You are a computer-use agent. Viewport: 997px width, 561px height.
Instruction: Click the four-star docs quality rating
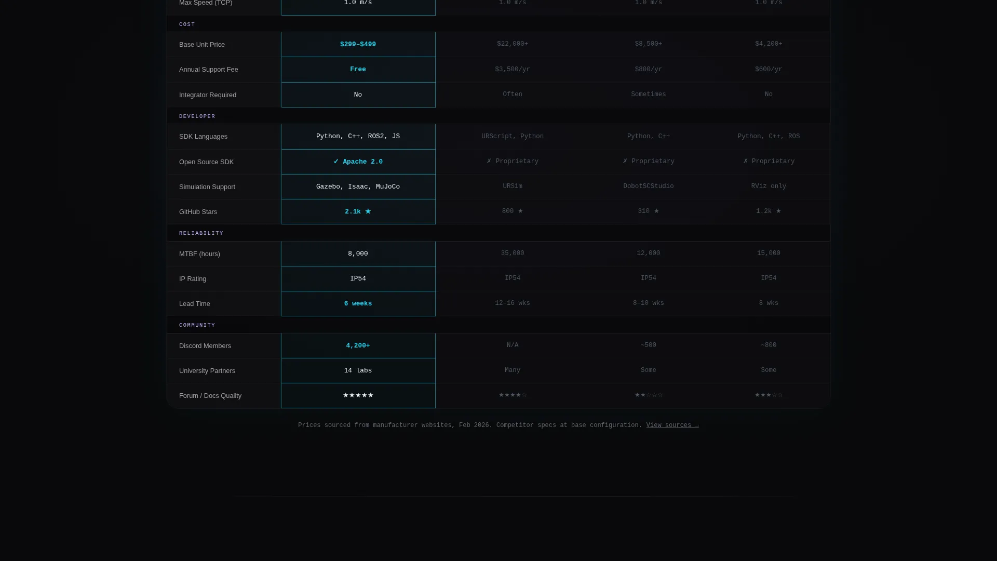[x=513, y=395]
